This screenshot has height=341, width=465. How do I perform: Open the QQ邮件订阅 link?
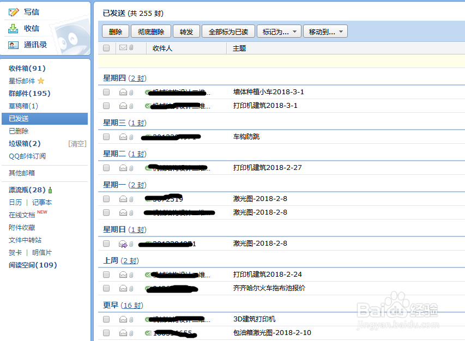[x=27, y=156]
